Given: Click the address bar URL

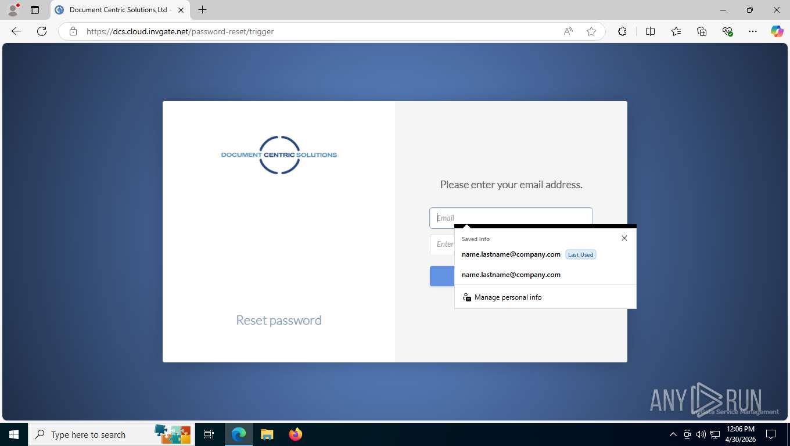Looking at the screenshot, I should pos(180,31).
